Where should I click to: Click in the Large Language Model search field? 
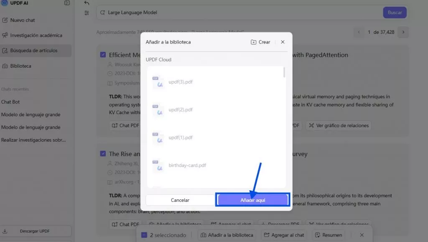click(x=239, y=13)
